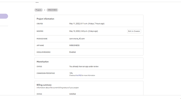Viewport: 181px width, 99px height.
Task: Click the APP NAME label
Action: pyautogui.click(x=40, y=45)
